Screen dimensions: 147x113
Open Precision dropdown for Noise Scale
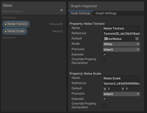pos(121,94)
